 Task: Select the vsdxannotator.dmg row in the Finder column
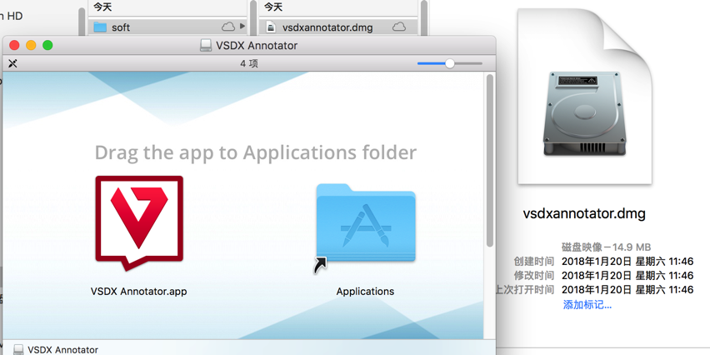pos(338,27)
